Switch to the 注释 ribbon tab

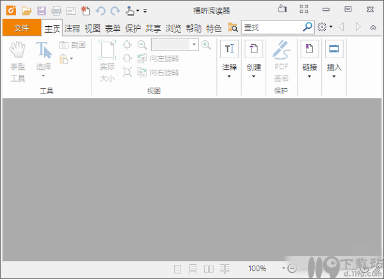click(x=72, y=28)
